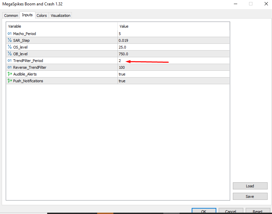
Task: Close the MegaSpikes dialog window
Action: click(x=266, y=4)
